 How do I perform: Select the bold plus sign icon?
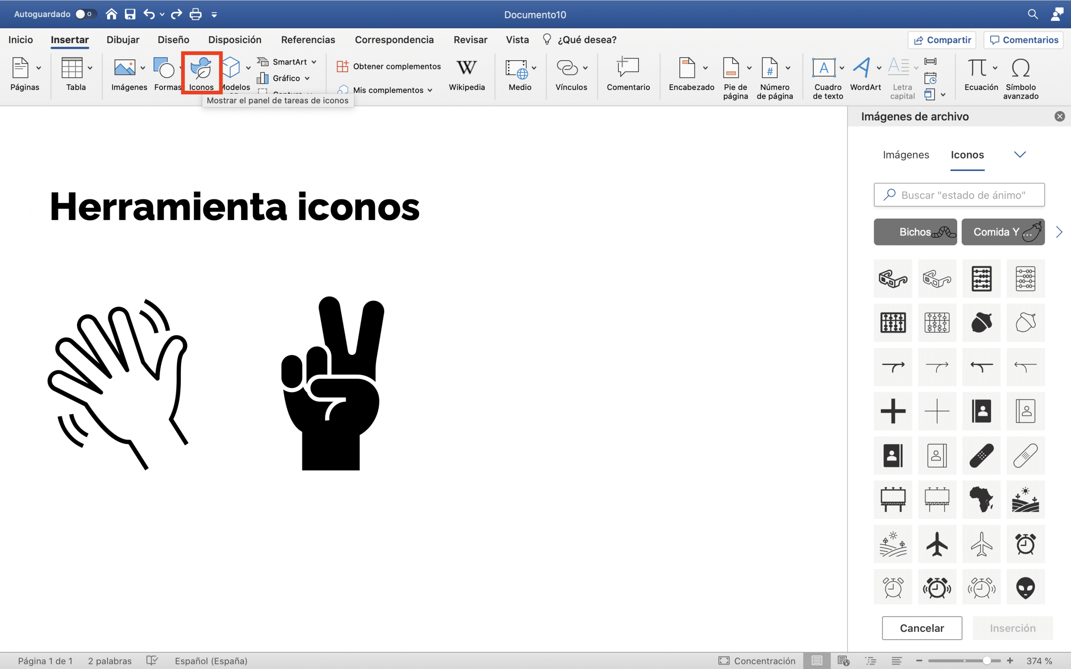coord(893,411)
